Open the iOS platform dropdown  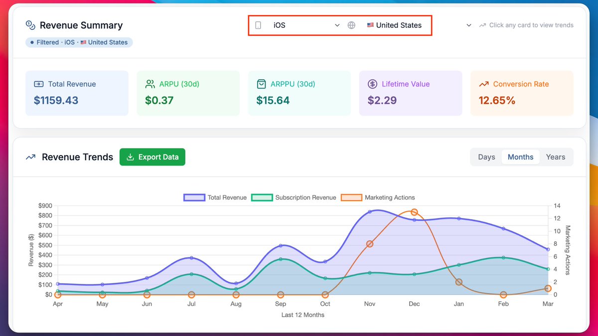305,25
